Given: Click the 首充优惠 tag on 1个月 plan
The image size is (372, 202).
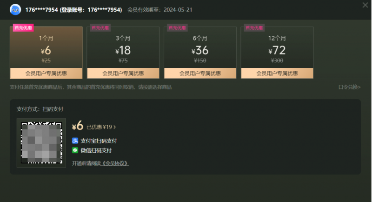Looking at the screenshot, I should pos(23,28).
